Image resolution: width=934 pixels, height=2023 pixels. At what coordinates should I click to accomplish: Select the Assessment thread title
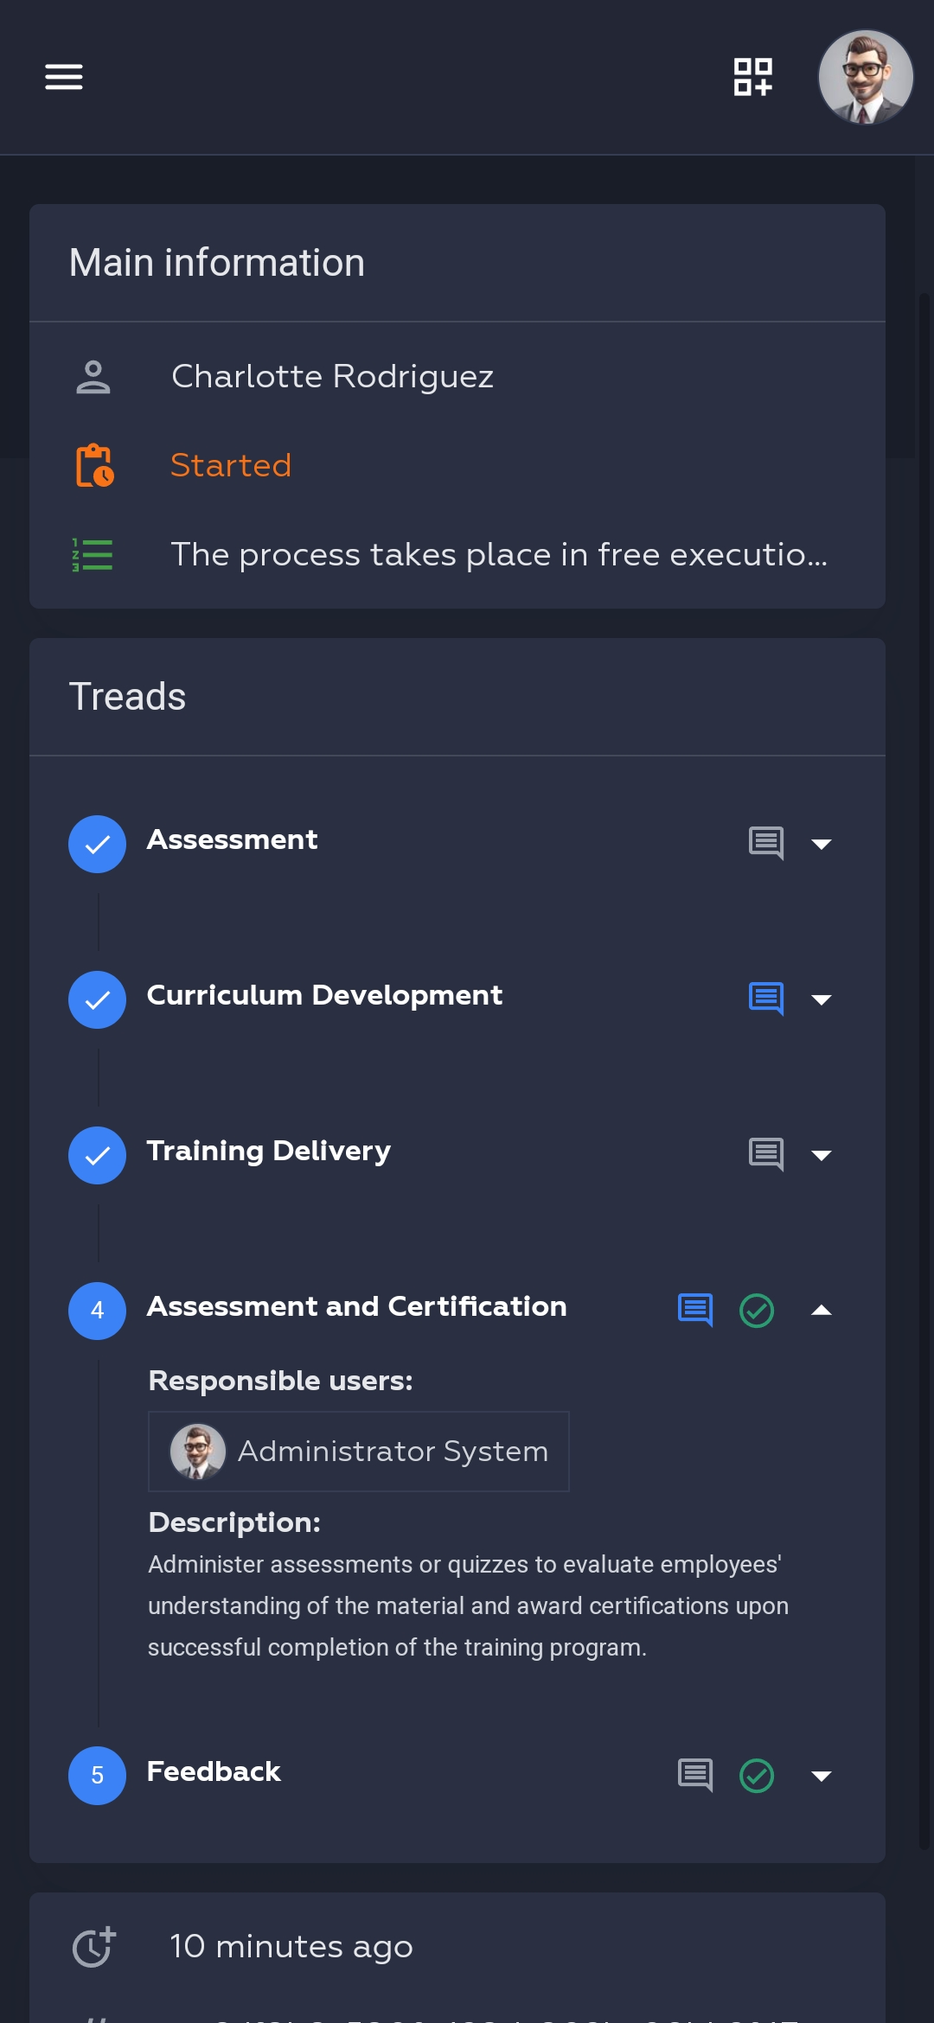[x=233, y=839]
